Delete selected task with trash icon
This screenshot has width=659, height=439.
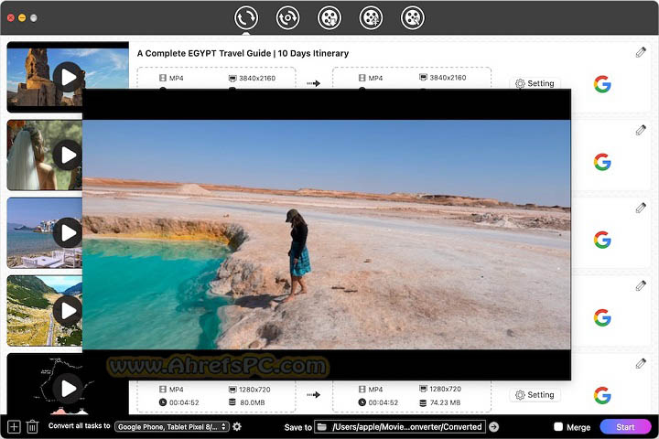32,427
